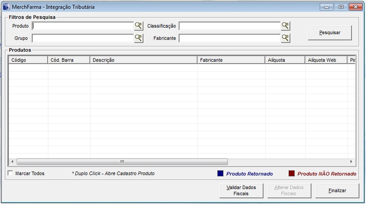
Task: Open the Grupo search lookup icon
Action: coord(139,38)
